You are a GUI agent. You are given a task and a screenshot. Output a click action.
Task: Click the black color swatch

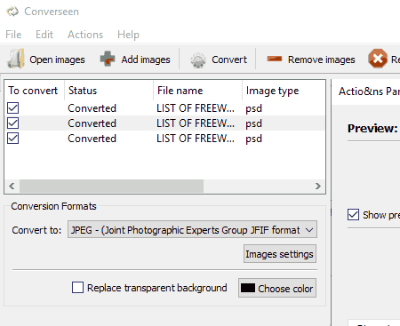point(248,288)
